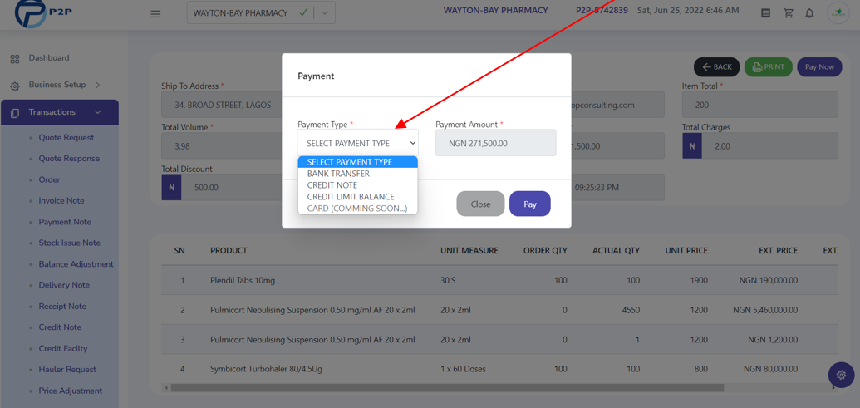Click the UNIT MEASURE column header

469,251
